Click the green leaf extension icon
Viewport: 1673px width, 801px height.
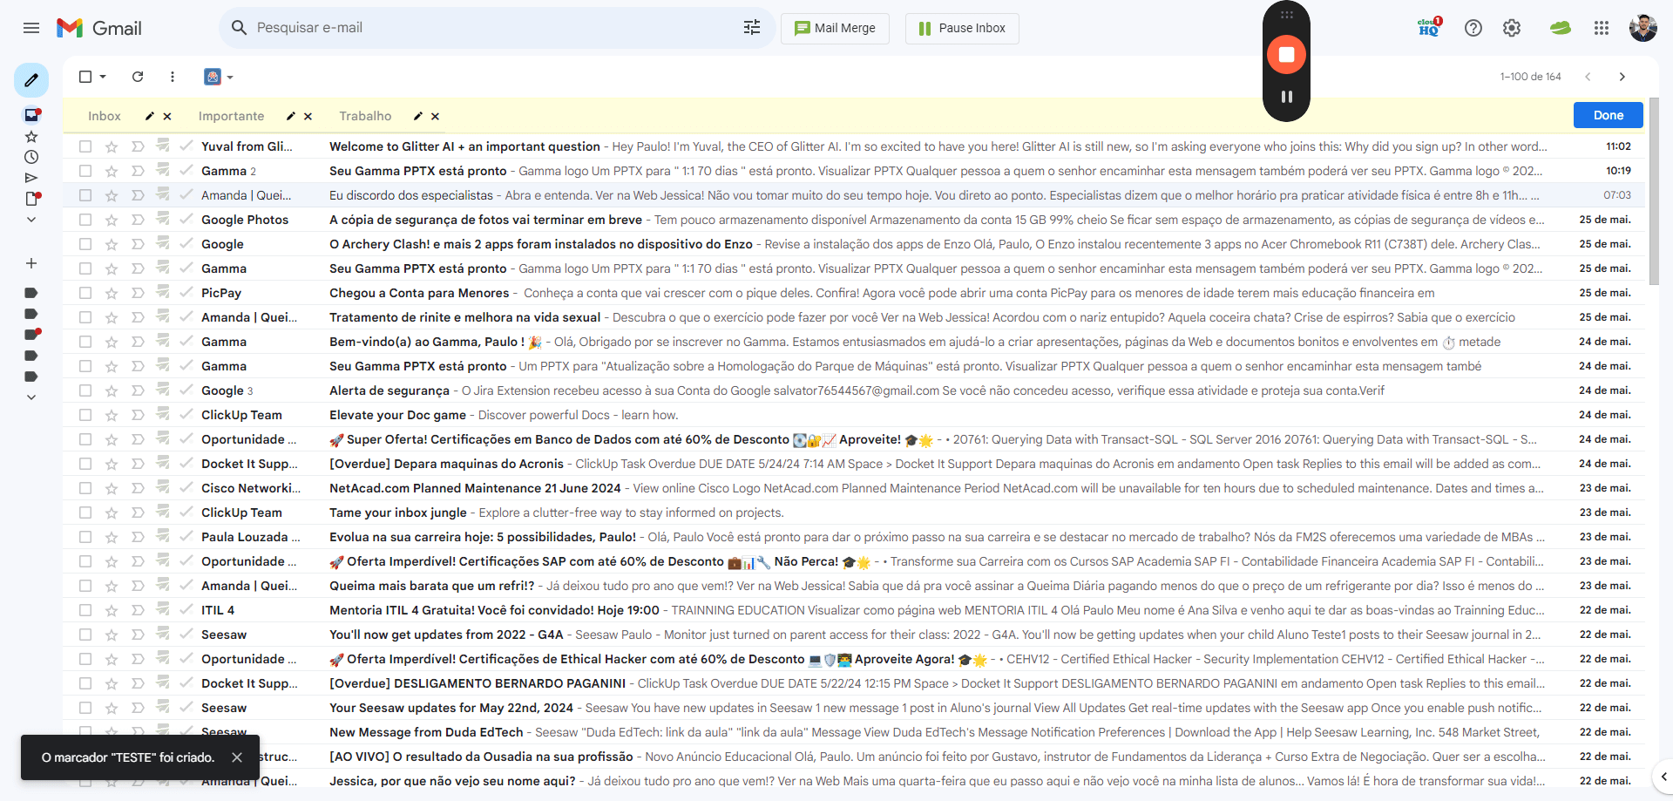click(x=1560, y=28)
